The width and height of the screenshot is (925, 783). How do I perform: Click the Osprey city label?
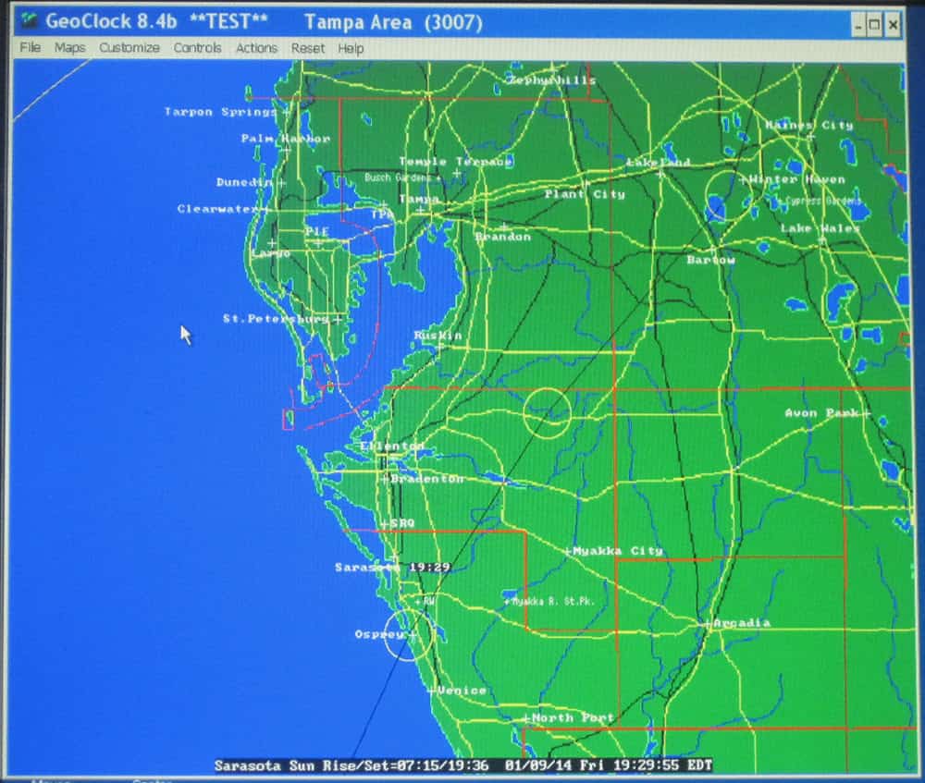click(x=380, y=634)
